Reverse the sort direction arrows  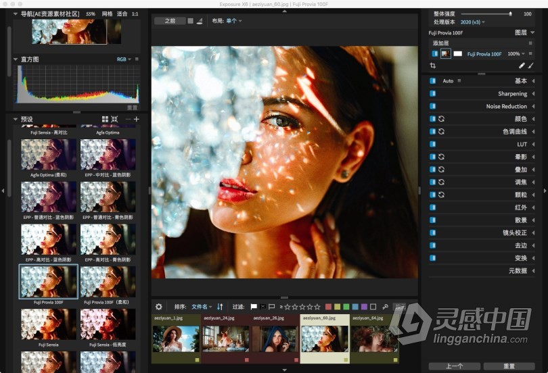220,307
